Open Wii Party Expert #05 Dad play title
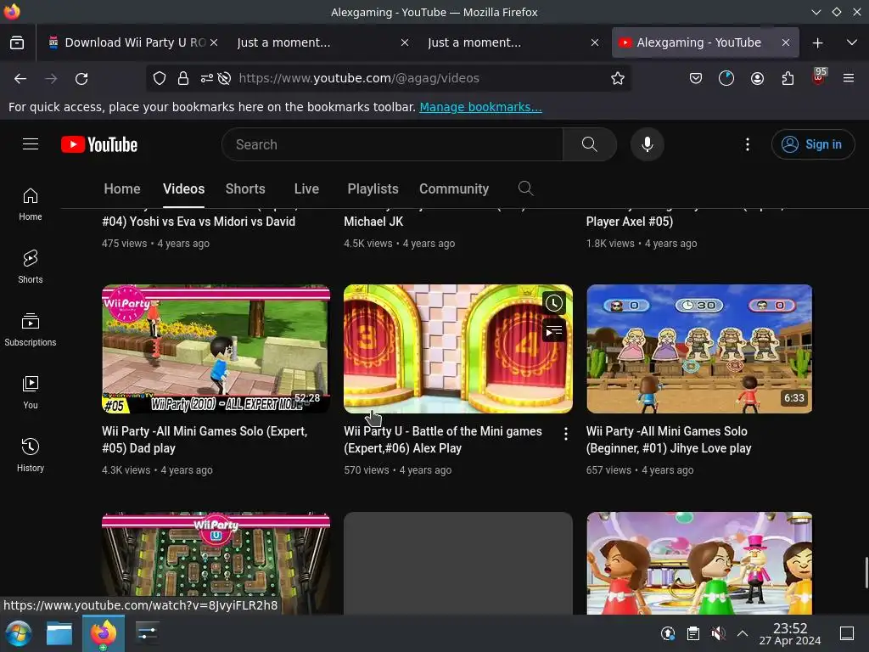 point(204,439)
